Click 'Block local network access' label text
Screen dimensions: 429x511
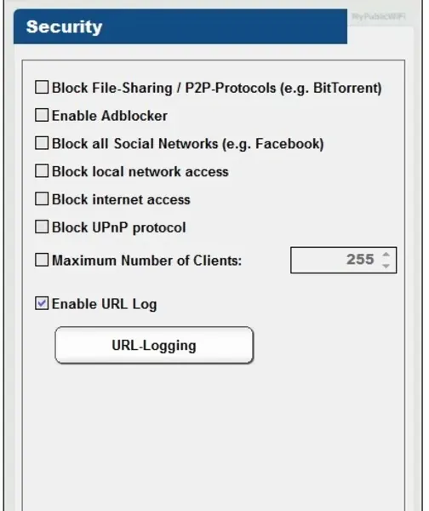coord(140,172)
